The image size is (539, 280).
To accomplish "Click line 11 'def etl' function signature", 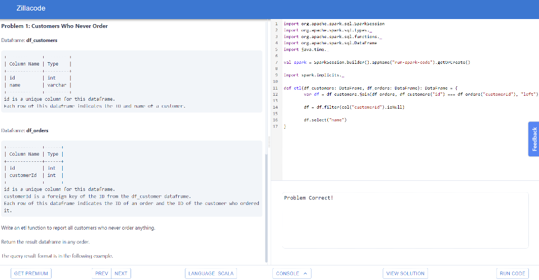I will 370,88.
